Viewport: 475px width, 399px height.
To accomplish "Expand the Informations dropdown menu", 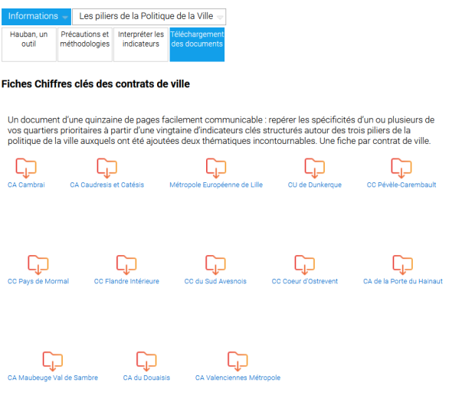I will pos(36,16).
